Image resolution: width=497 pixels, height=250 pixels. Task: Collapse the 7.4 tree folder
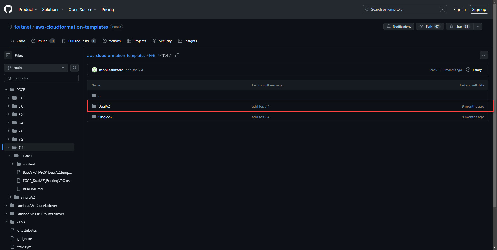(x=8, y=147)
